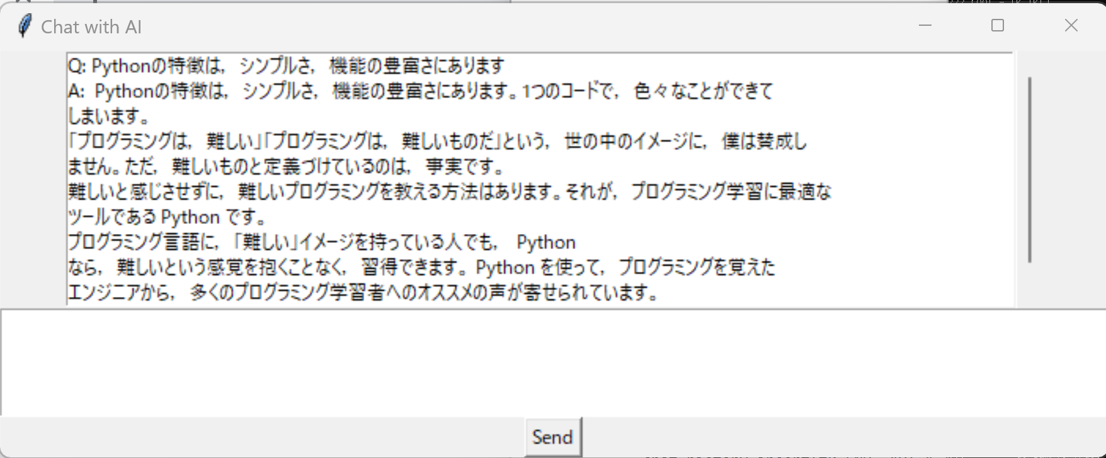Click the scrollbar trough above the thumb

click(1030, 65)
